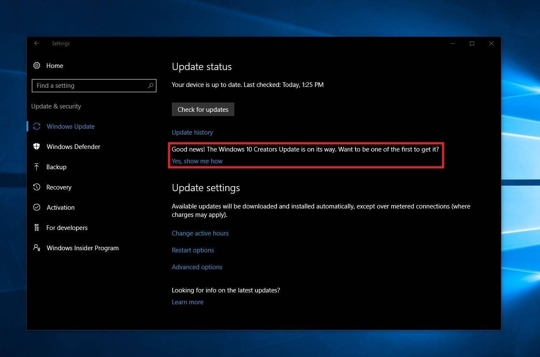Click the Windows Insider Program person icon
540x357 pixels.
(x=37, y=248)
